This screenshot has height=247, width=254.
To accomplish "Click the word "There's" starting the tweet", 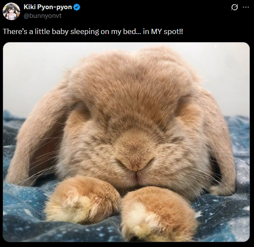I will [15, 31].
